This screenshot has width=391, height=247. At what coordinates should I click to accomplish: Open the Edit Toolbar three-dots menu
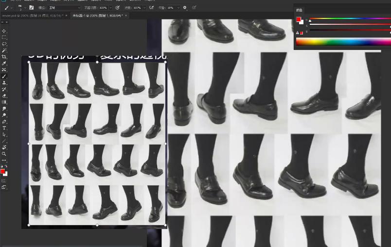[4, 160]
